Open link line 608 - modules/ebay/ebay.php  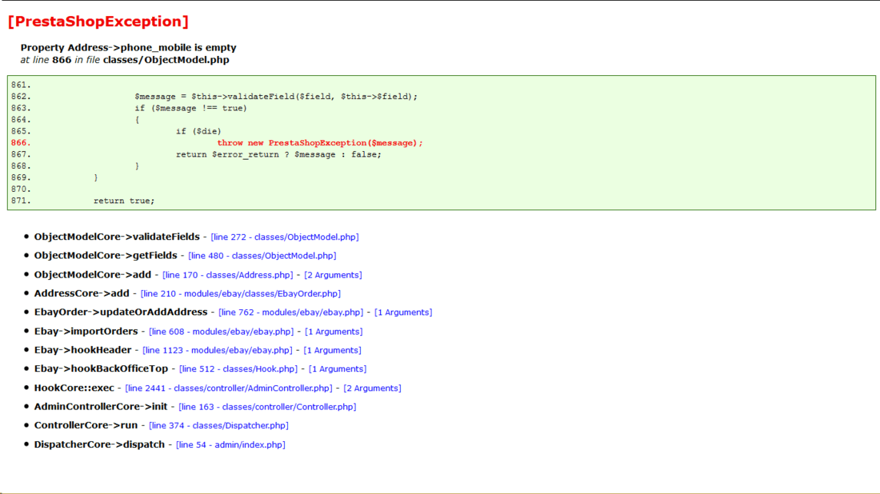tap(221, 332)
